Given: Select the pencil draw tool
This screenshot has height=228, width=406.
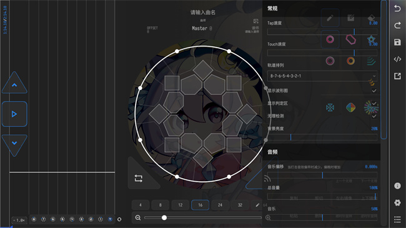Looking at the screenshot, I should [330, 18].
